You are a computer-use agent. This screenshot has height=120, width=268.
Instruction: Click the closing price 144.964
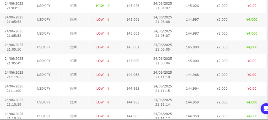pos(192,89)
